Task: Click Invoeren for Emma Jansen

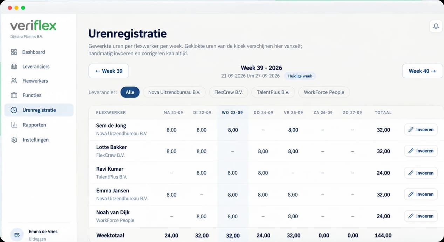Action: coord(421,194)
